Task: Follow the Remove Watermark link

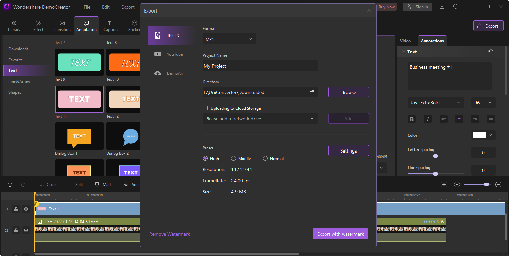Action: point(170,234)
